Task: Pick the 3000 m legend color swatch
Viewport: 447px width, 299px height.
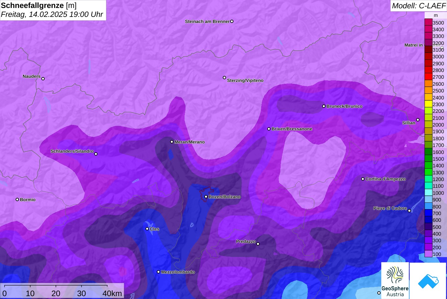Action: pos(428,56)
